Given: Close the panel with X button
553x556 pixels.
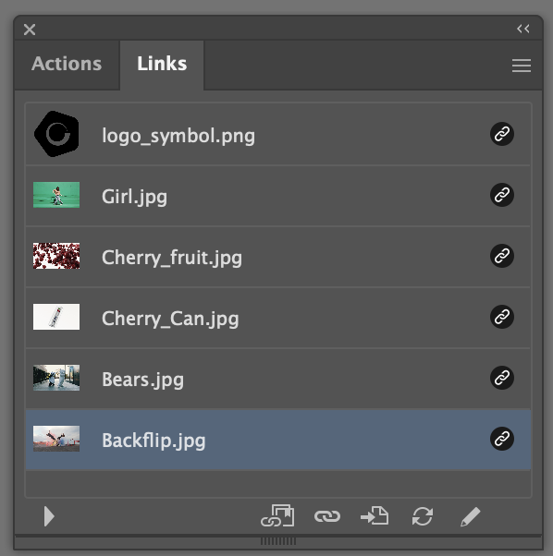Looking at the screenshot, I should click(30, 30).
